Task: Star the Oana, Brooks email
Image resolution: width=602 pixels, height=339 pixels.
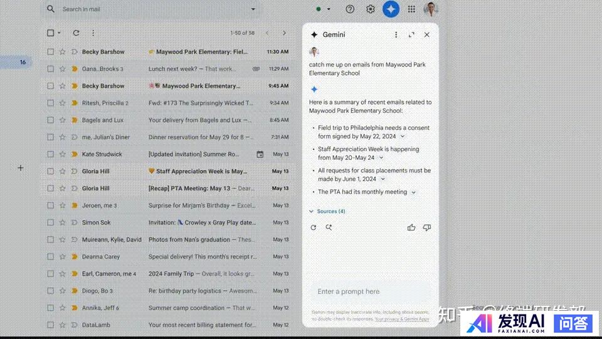Action: point(62,69)
